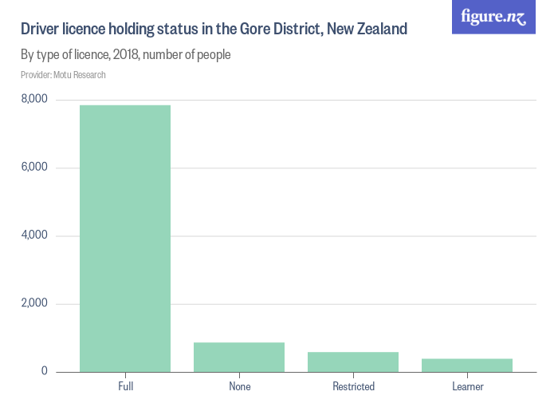Image resolution: width=558 pixels, height=419 pixels.
Task: Click the 6,000 y-axis label
Action: coord(33,168)
